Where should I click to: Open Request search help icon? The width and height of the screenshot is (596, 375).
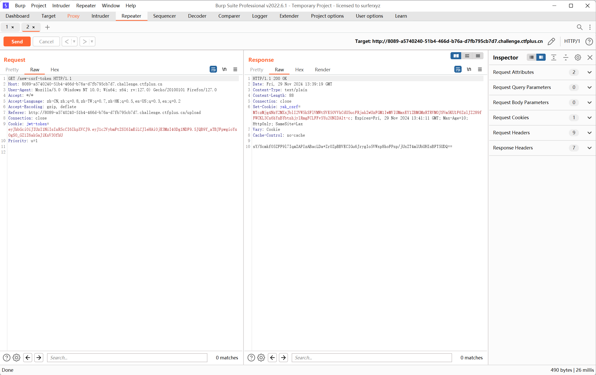[7, 358]
